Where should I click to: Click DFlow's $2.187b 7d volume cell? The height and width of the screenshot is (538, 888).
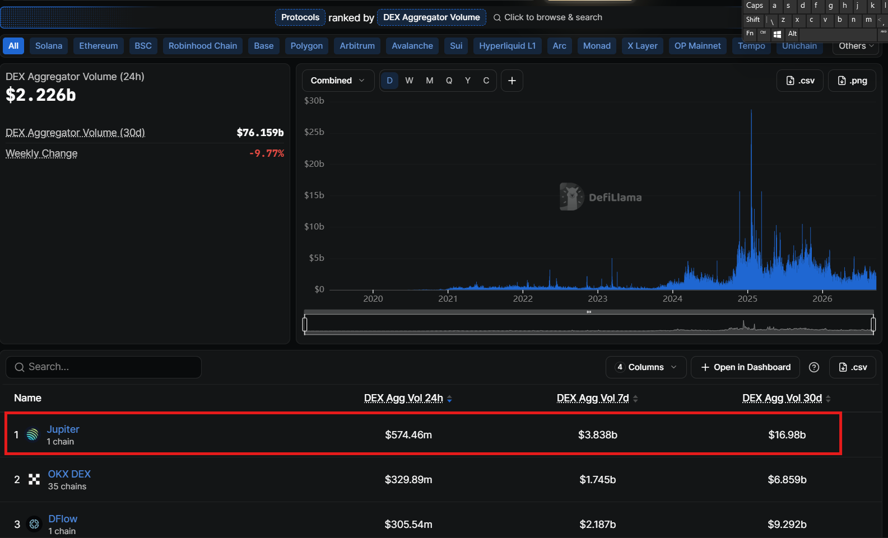click(598, 525)
